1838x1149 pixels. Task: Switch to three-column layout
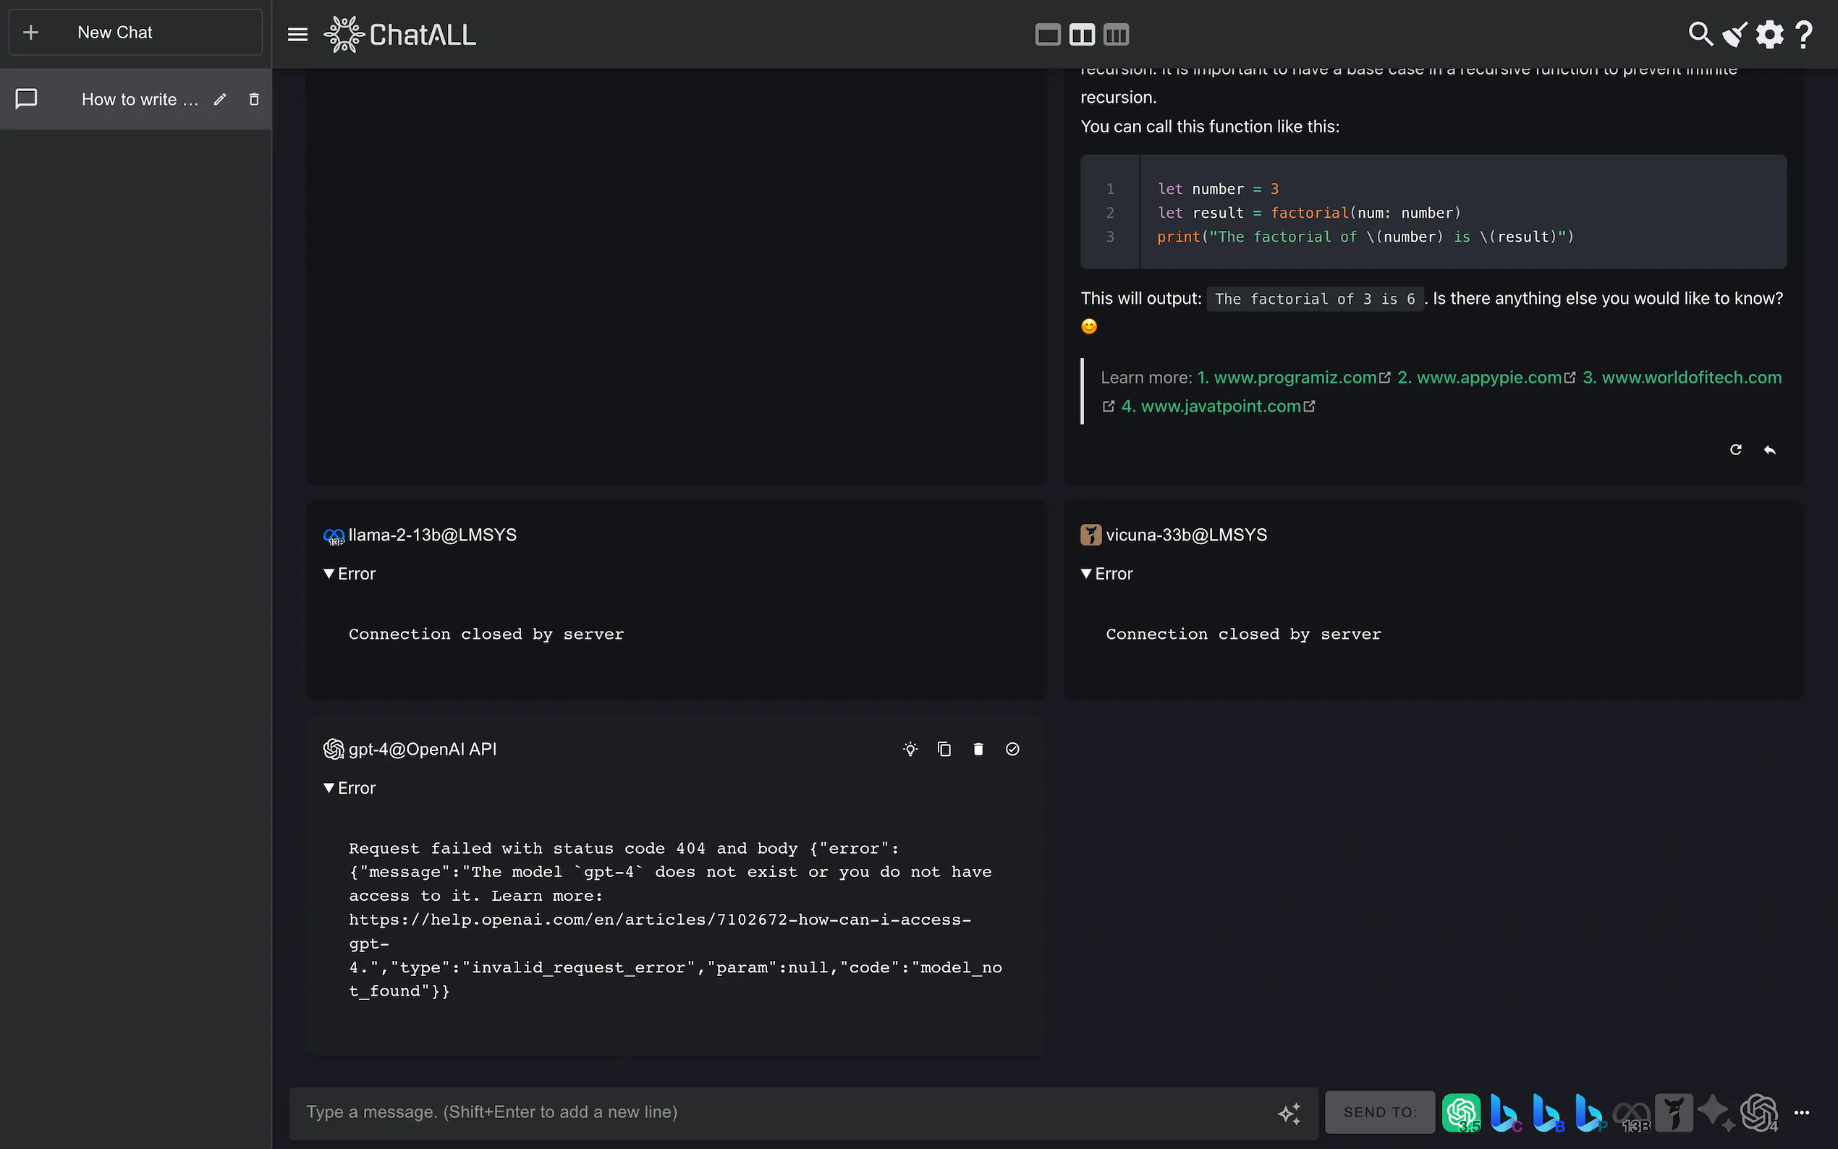tap(1115, 34)
